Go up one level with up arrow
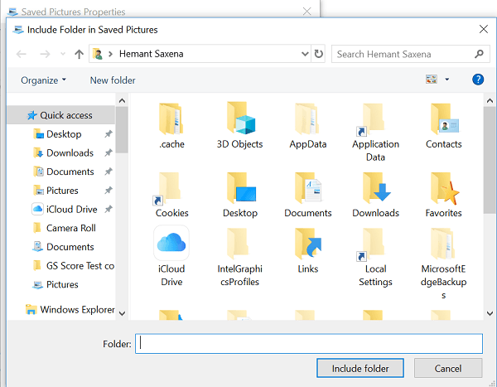The image size is (497, 387). click(x=79, y=54)
